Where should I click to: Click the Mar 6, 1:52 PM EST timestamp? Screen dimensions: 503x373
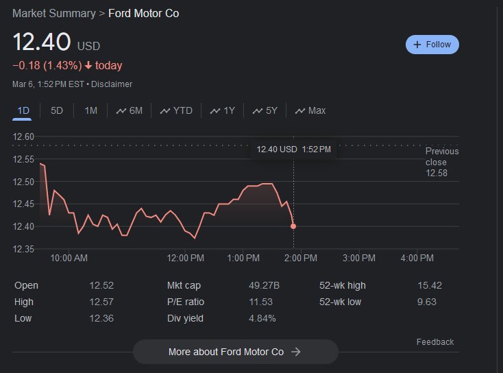[x=48, y=84]
